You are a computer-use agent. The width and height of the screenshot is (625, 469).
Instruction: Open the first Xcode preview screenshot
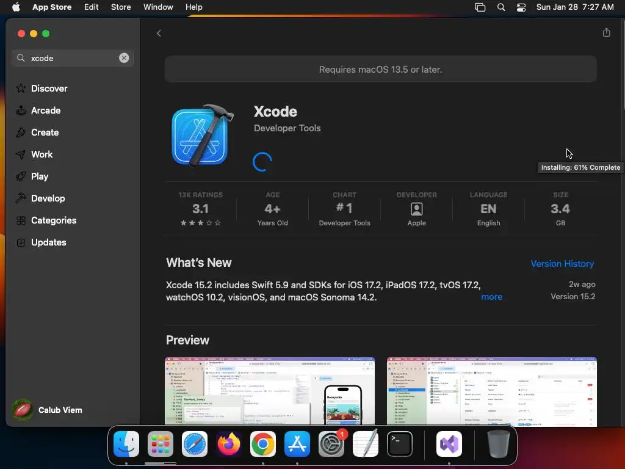[270, 391]
